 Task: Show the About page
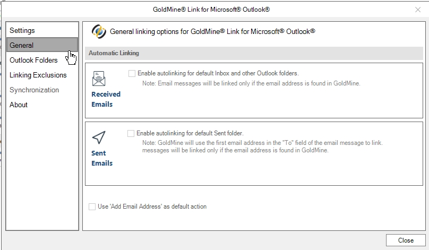pyautogui.click(x=19, y=105)
